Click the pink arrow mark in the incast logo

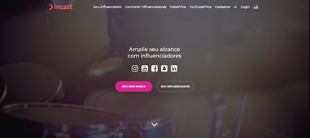pyautogui.click(x=51, y=7)
